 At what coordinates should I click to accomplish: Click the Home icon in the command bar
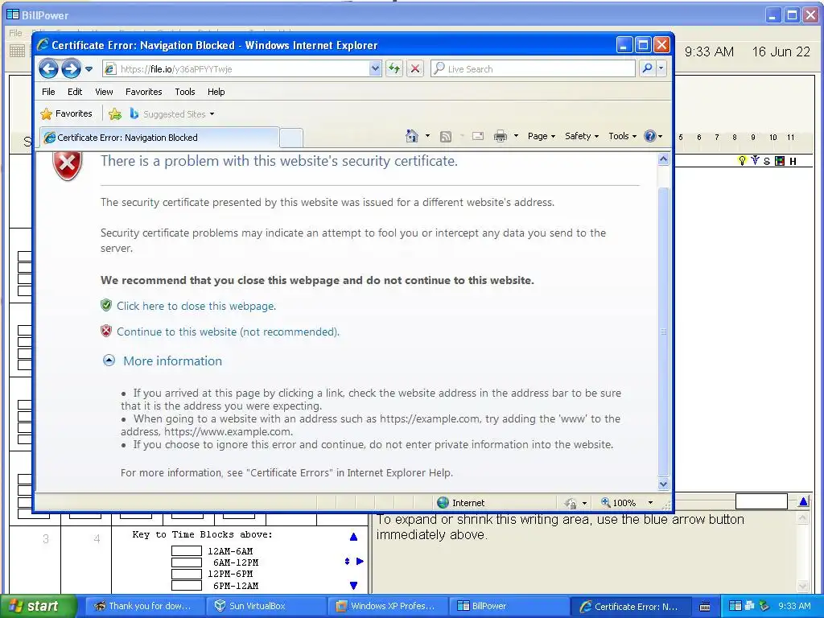point(412,136)
